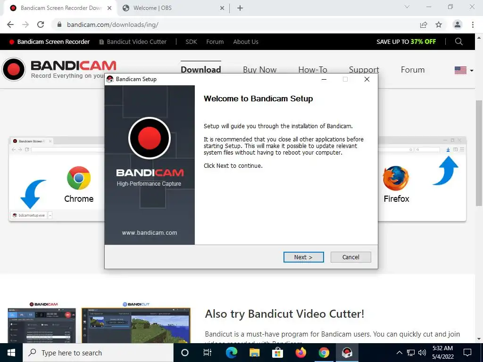The image size is (483, 362).
Task: Close the Welcome | OBS tab
Action: point(222,8)
